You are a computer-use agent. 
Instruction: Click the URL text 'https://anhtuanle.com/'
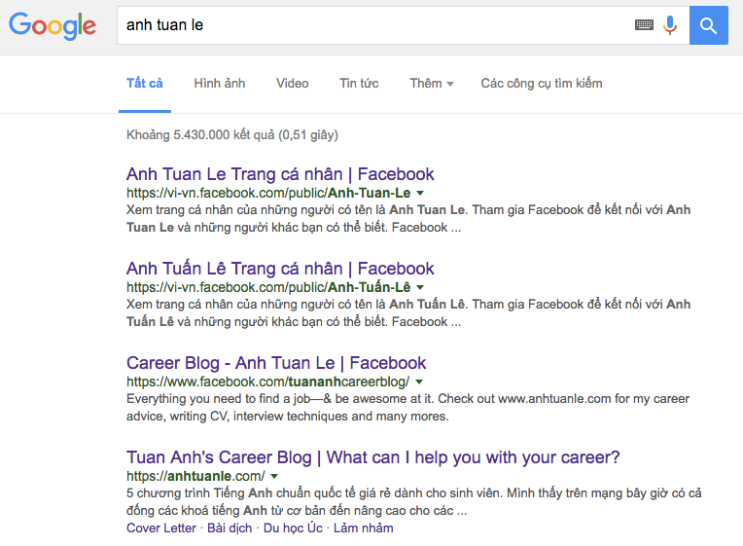(x=195, y=476)
